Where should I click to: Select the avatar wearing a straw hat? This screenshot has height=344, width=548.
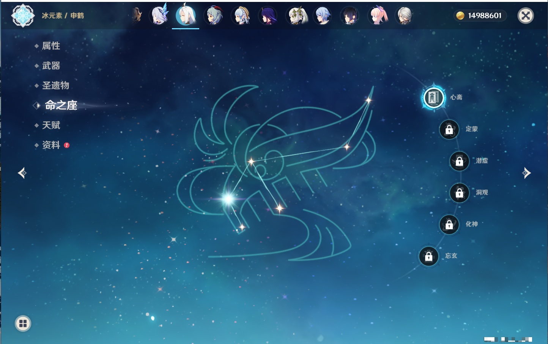241,16
